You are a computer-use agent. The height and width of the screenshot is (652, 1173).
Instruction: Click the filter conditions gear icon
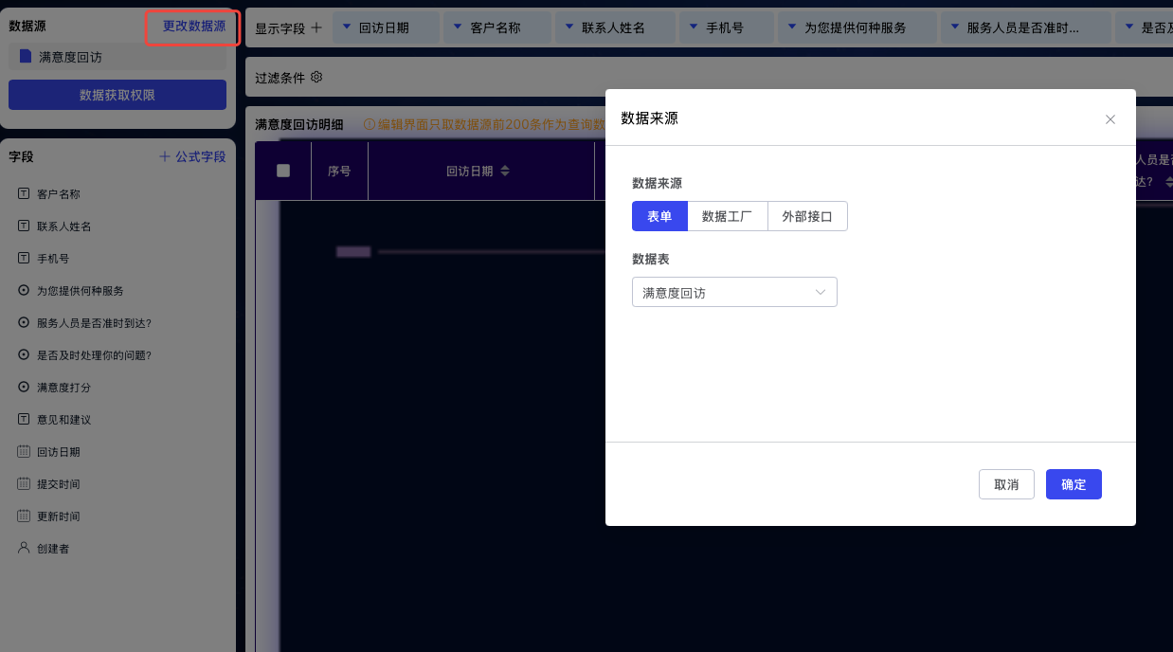coord(316,77)
